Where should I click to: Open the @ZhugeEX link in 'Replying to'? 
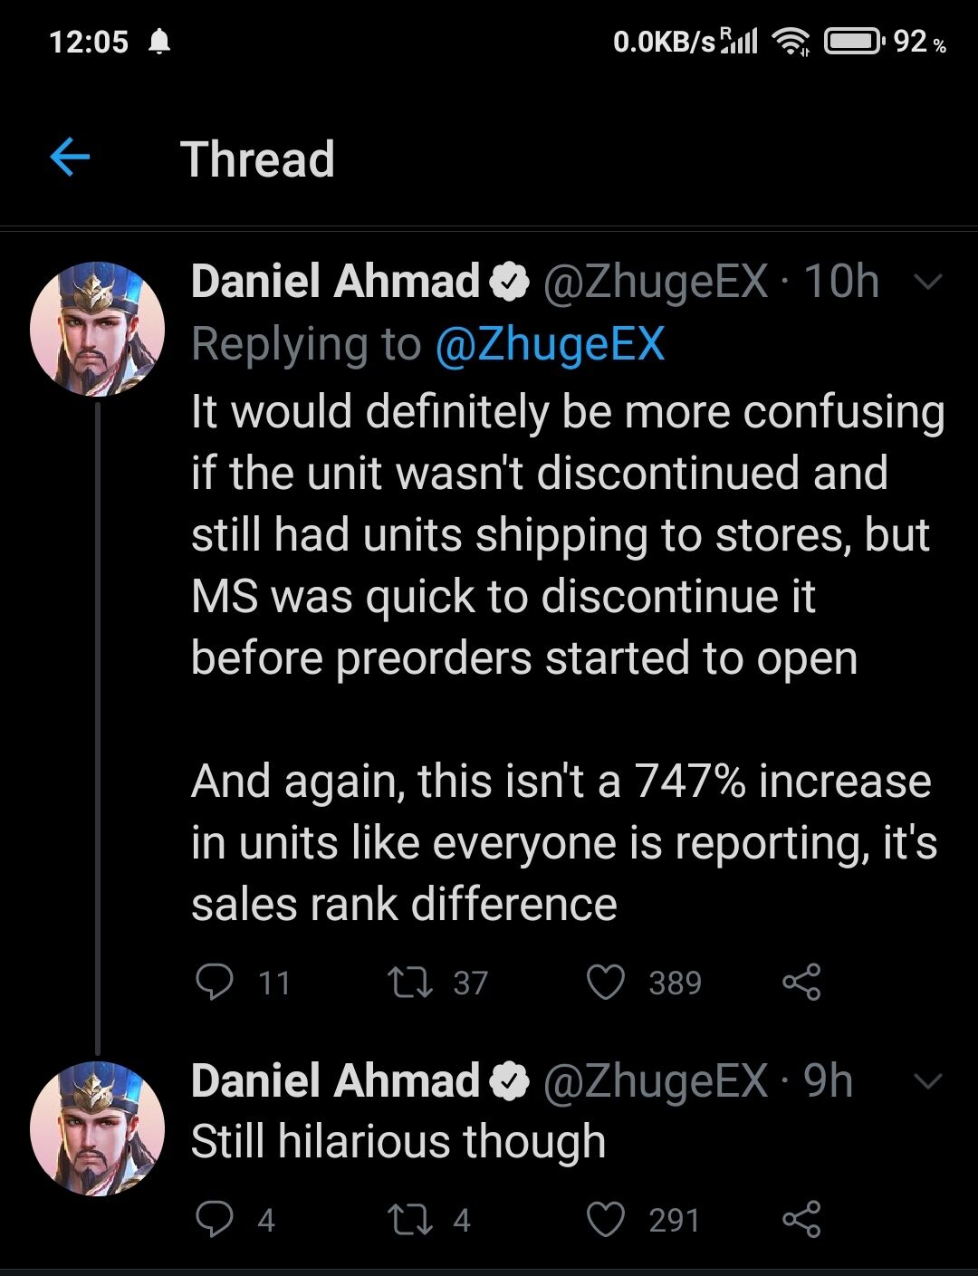[x=550, y=344]
